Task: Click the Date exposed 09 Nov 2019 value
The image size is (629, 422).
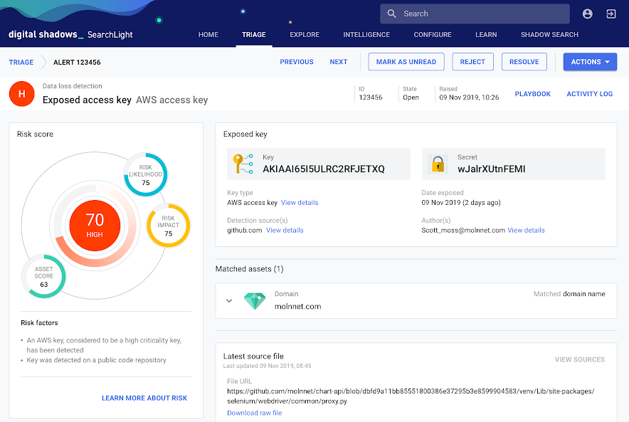Action: tap(461, 203)
